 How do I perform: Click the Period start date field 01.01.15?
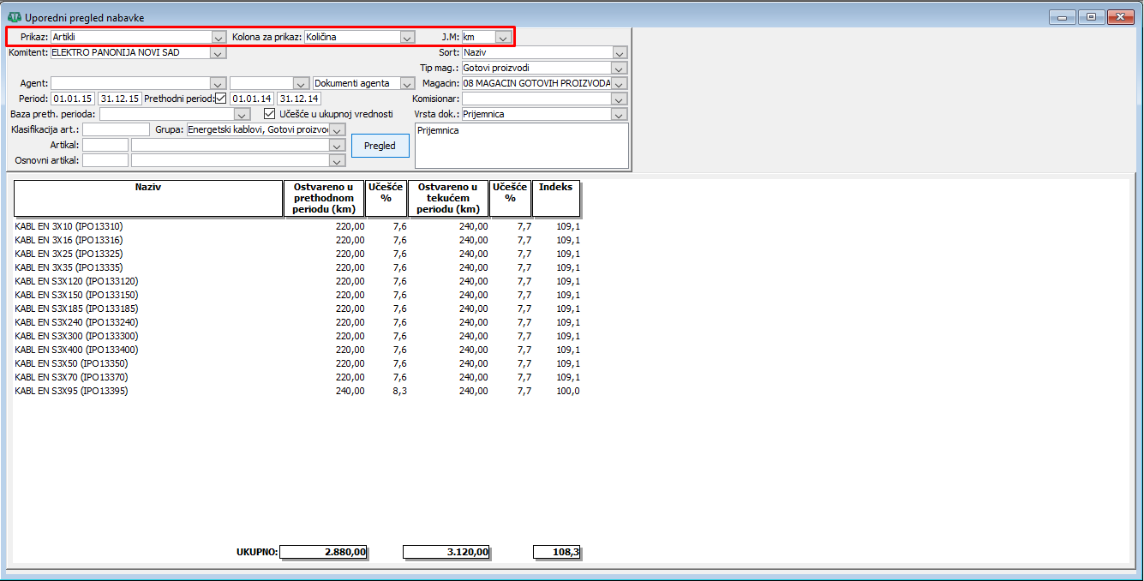click(72, 99)
